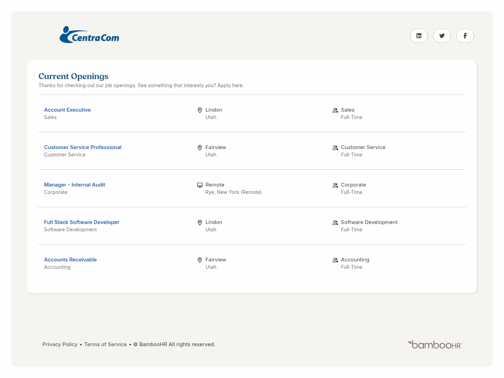Click the Twitter bird icon
Viewport: 504px width, 378px height.
[x=442, y=36]
